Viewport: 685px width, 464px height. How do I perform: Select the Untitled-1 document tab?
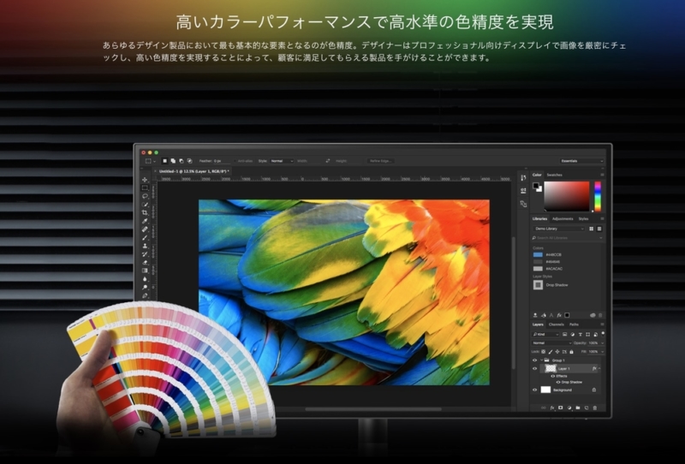click(194, 171)
